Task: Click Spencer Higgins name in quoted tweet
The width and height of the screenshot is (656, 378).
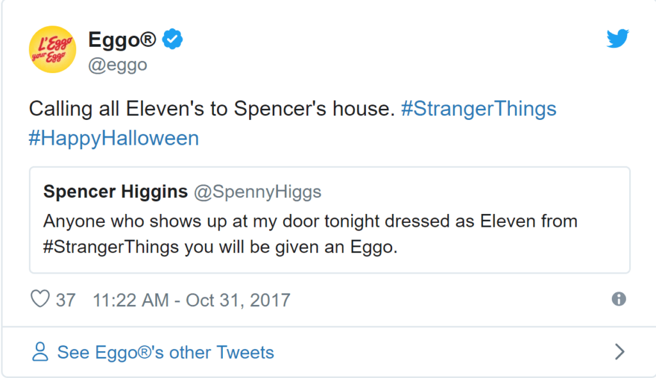Action: [x=115, y=192]
